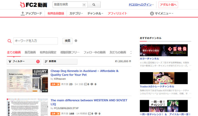Open 一問一答チャレンジ channel link
The height and width of the screenshot is (116, 198).
tap(165, 114)
